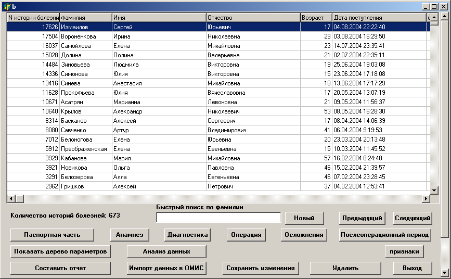Select the 'Самойлова' row
451x279 pixels.
coord(218,46)
